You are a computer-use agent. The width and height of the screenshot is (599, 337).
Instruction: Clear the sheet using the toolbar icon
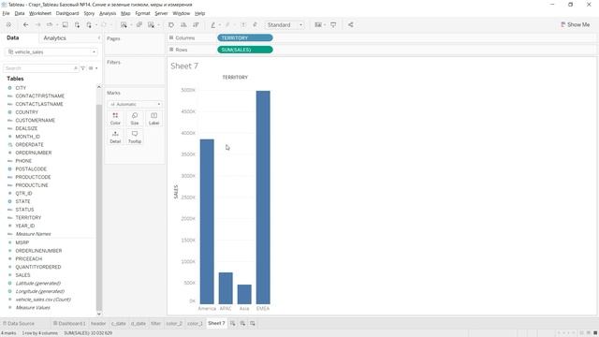pyautogui.click(x=152, y=25)
